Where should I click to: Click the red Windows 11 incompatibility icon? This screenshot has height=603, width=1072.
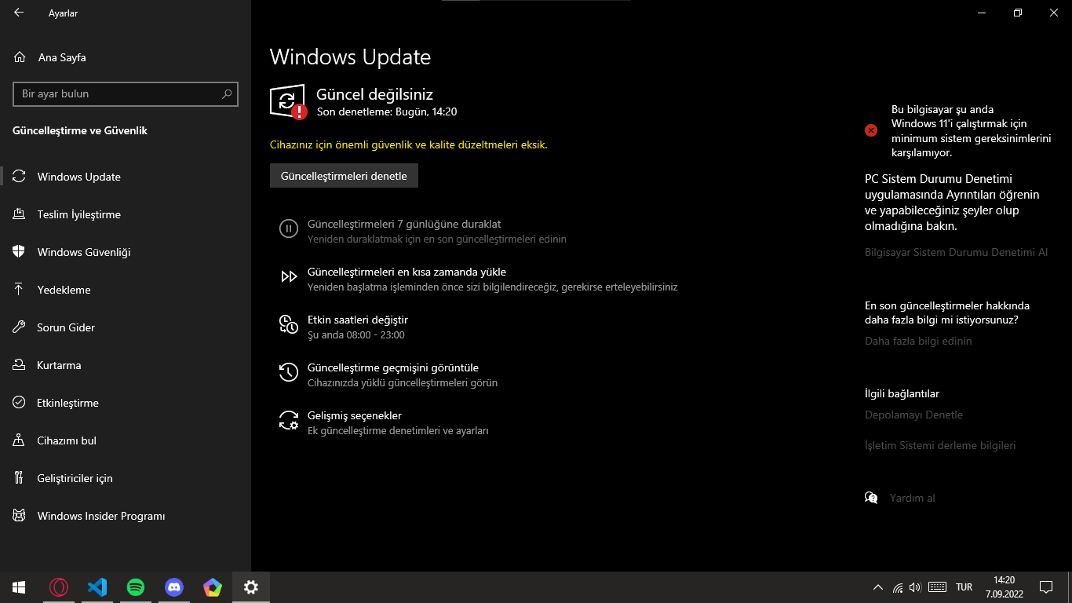tap(871, 130)
